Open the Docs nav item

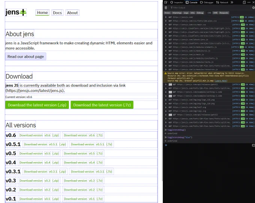(57, 13)
